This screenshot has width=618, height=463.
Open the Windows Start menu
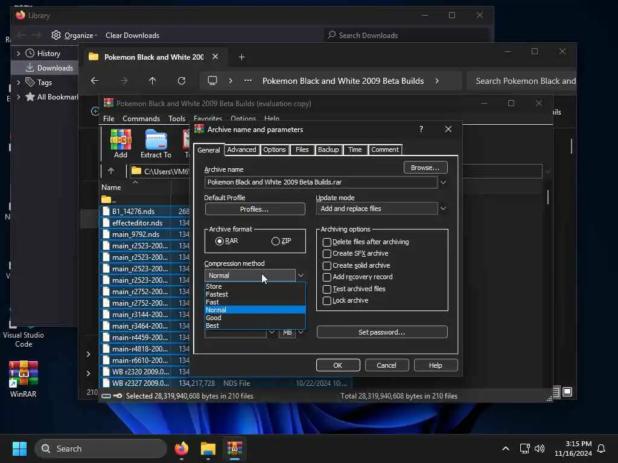click(19, 449)
